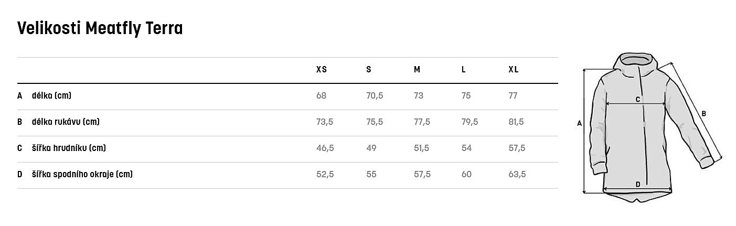Click the L hem width value 60
Image resolution: width=736 pixels, height=226 pixels.
[x=466, y=175]
